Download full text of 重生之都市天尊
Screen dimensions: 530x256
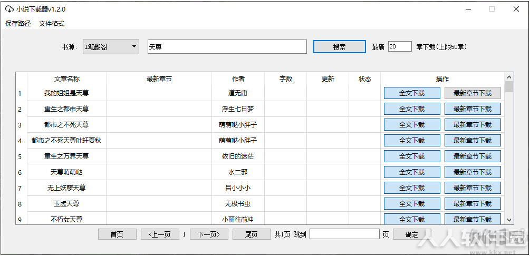pos(412,109)
